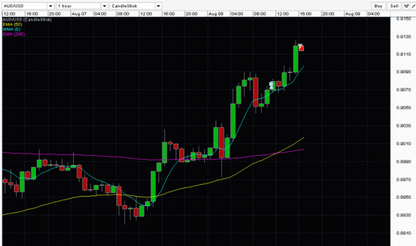The width and height of the screenshot is (416, 246).
Task: Click the 0.9110 price axis label
Action: coord(403,55)
